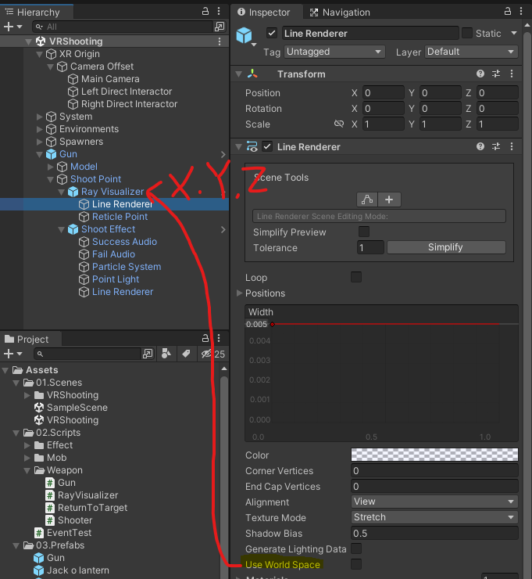Collapse Line Renderer component foldout

click(239, 146)
